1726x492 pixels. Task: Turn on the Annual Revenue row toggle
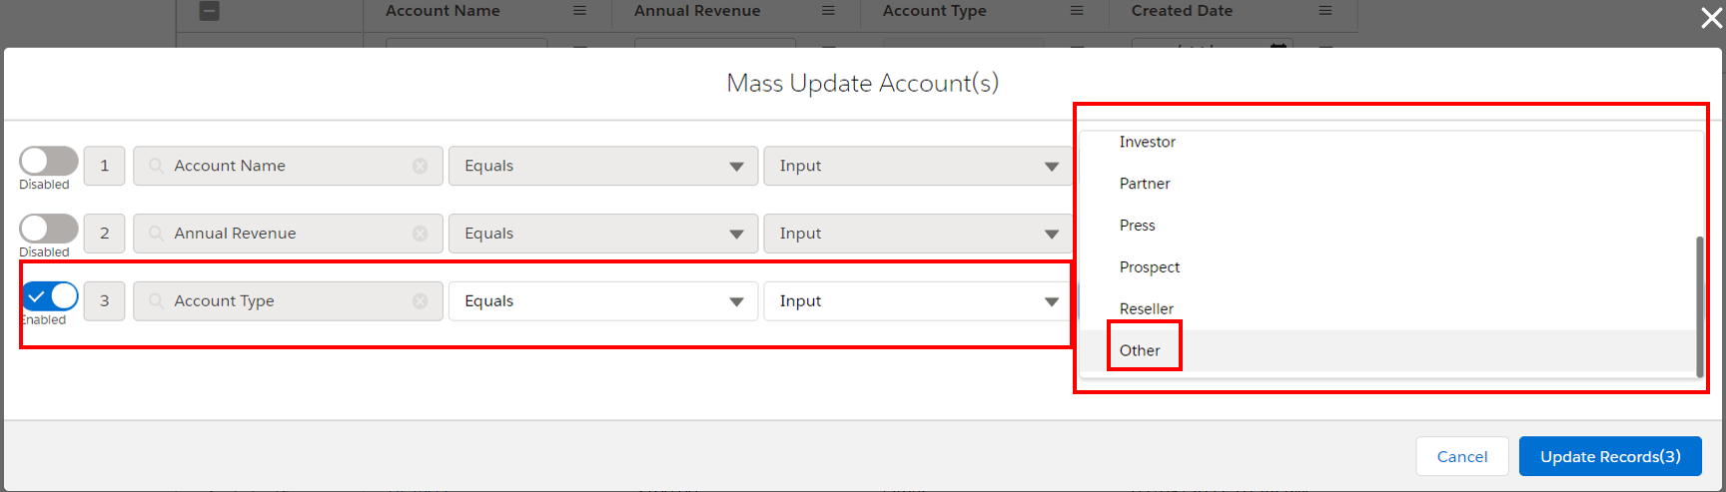(49, 229)
